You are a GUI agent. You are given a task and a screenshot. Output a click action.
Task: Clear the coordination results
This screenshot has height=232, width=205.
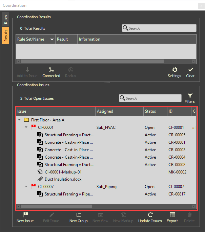(190, 70)
